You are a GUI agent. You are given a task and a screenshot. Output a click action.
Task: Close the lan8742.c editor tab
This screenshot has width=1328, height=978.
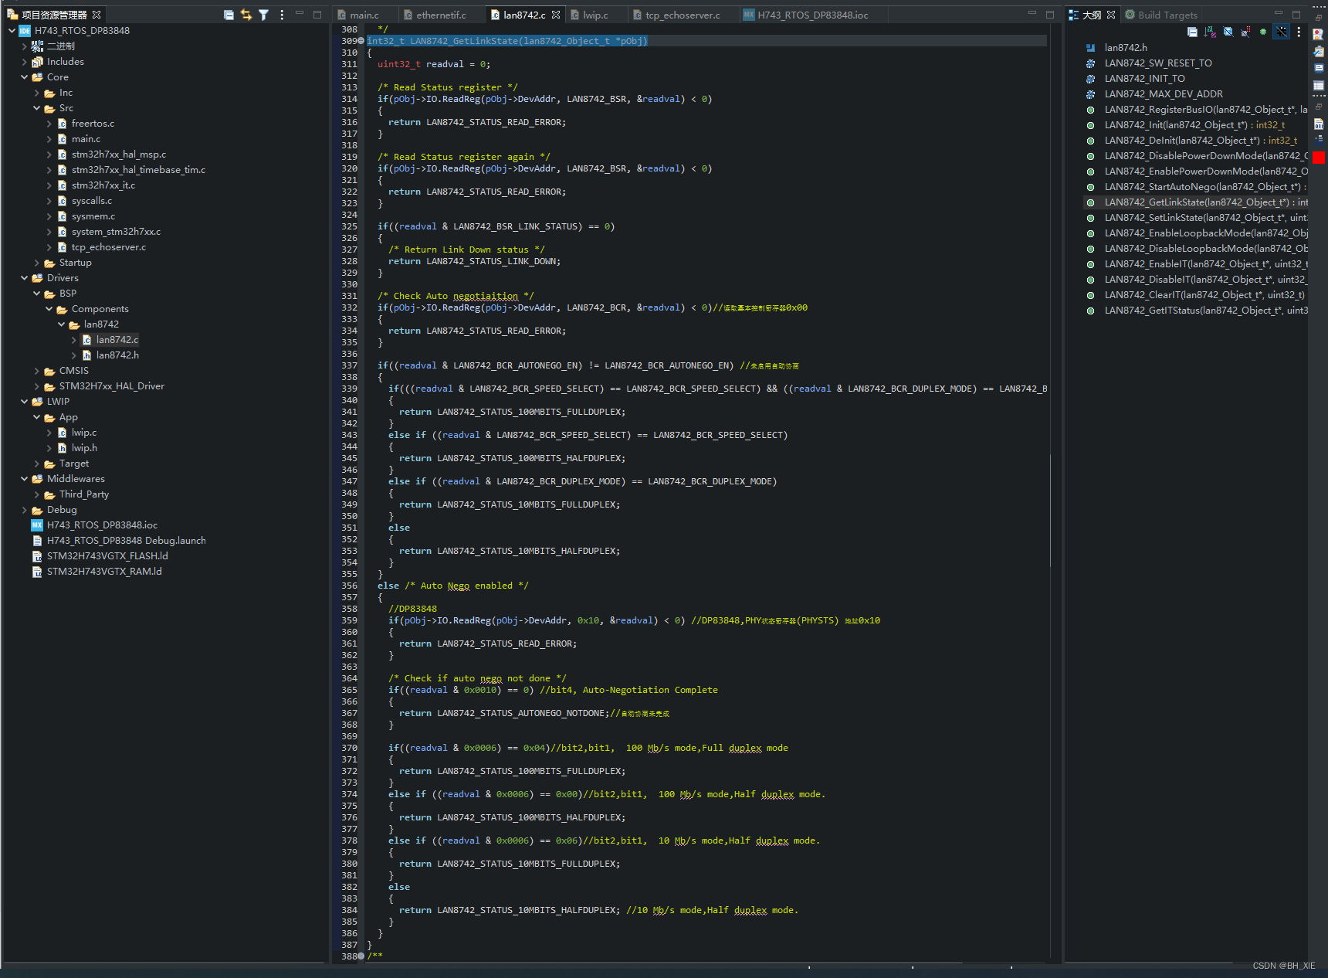(x=556, y=15)
